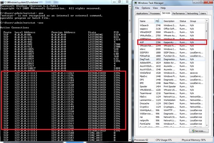Select the FDResPub service row

(172, 56)
